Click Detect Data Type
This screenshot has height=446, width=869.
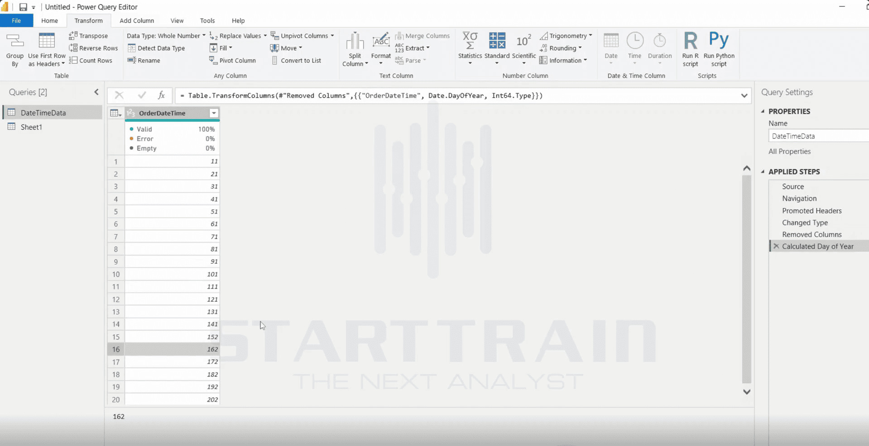156,48
